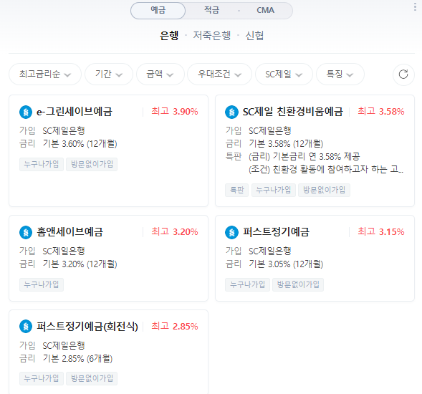Click the refresh filters icon
This screenshot has height=394, width=422.
[403, 74]
